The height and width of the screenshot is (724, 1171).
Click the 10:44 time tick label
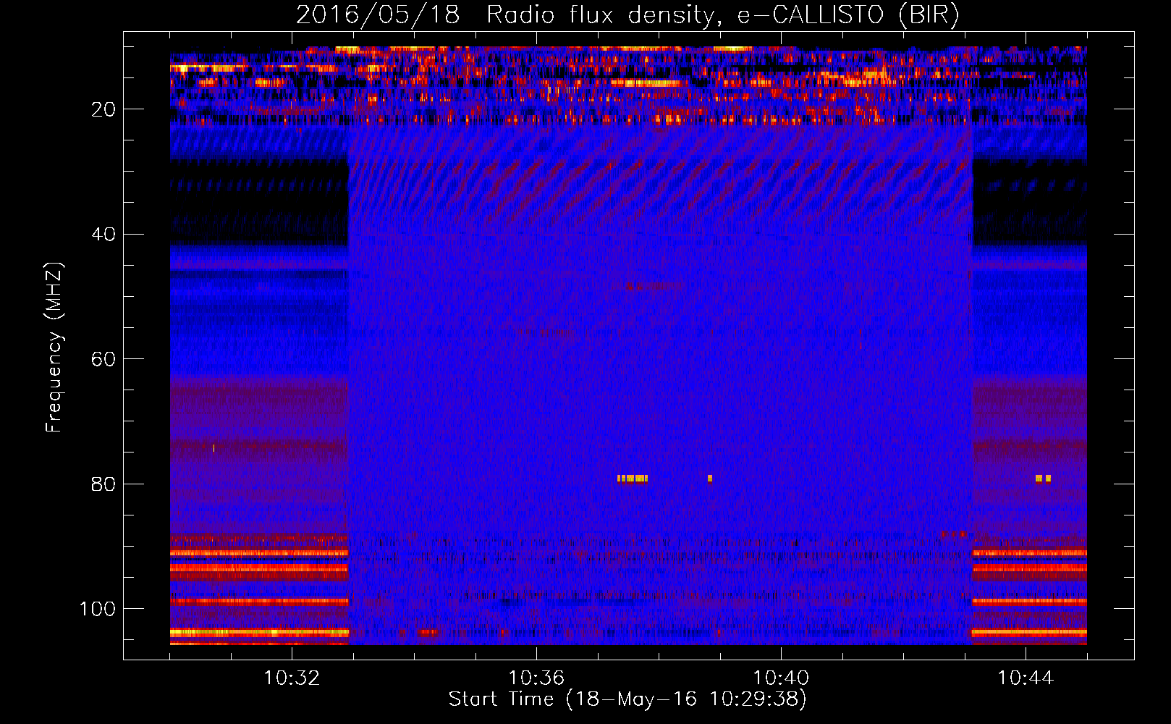coord(1026,678)
